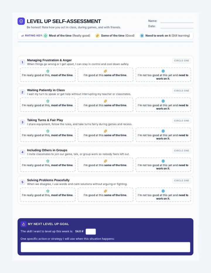Click the flame icon beside My Next Level Up Goal
This screenshot has height=273, width=211.
pos(23,224)
